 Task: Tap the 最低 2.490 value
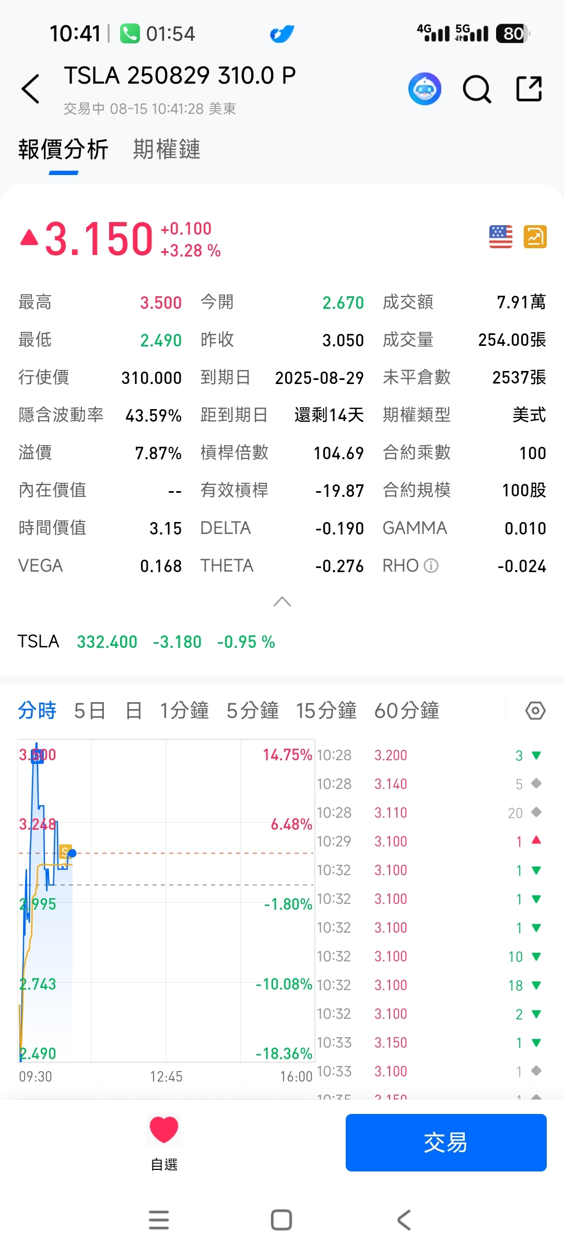pos(161,340)
